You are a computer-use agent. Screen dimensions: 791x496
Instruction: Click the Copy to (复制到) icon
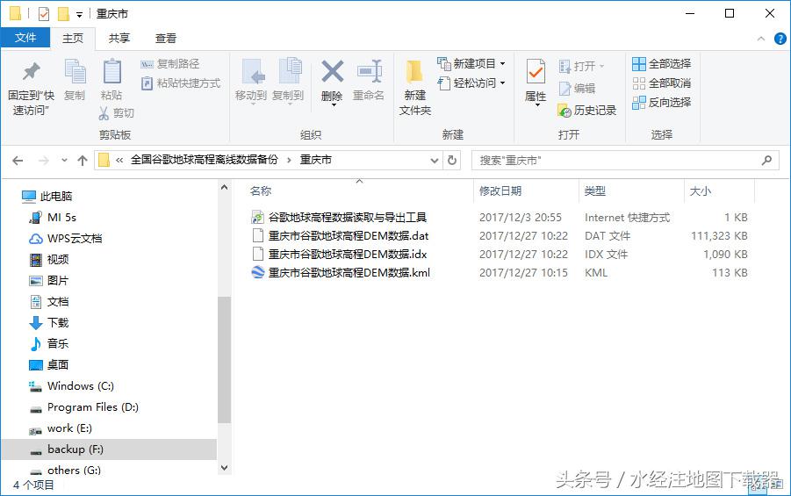[290, 72]
